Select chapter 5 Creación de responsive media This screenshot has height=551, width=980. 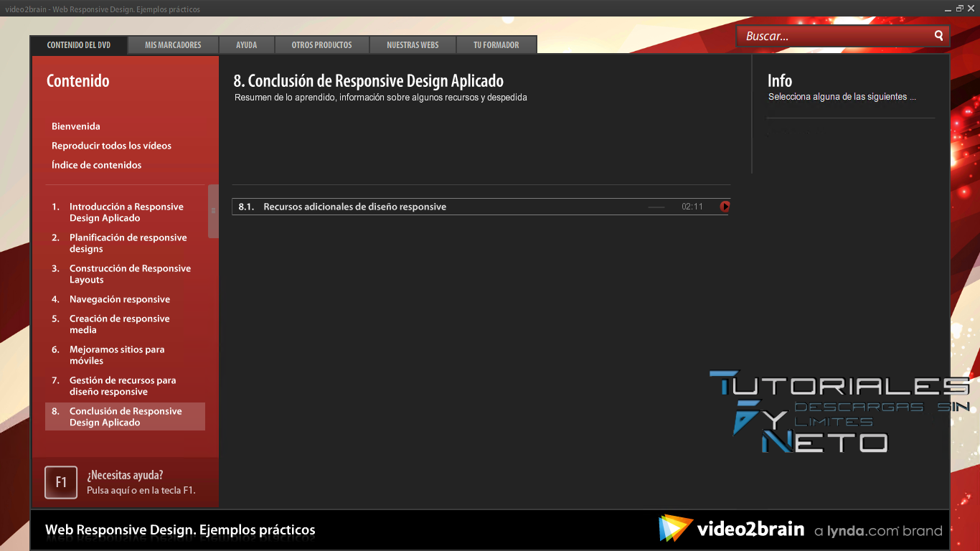tap(125, 324)
